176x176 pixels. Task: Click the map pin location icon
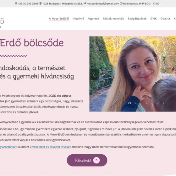(41, 3)
